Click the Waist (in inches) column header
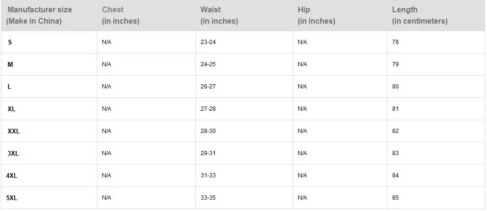This screenshot has height=211, width=487. [x=244, y=15]
